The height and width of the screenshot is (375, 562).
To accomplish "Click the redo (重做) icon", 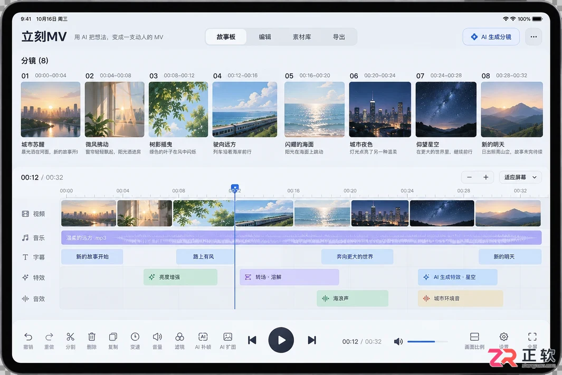I will (49, 336).
